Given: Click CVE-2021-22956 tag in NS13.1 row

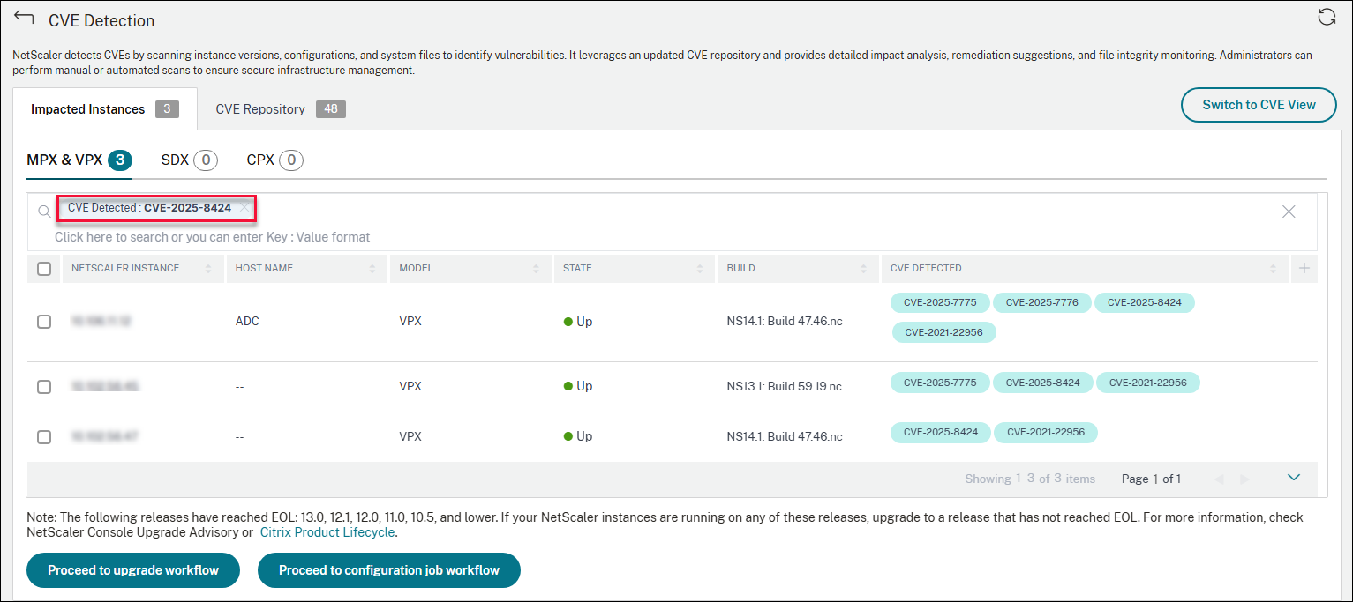Looking at the screenshot, I should click(1148, 383).
